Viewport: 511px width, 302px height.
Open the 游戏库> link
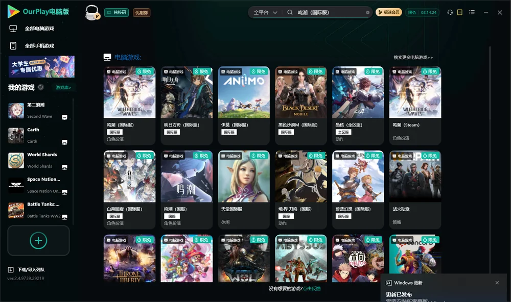(63, 88)
